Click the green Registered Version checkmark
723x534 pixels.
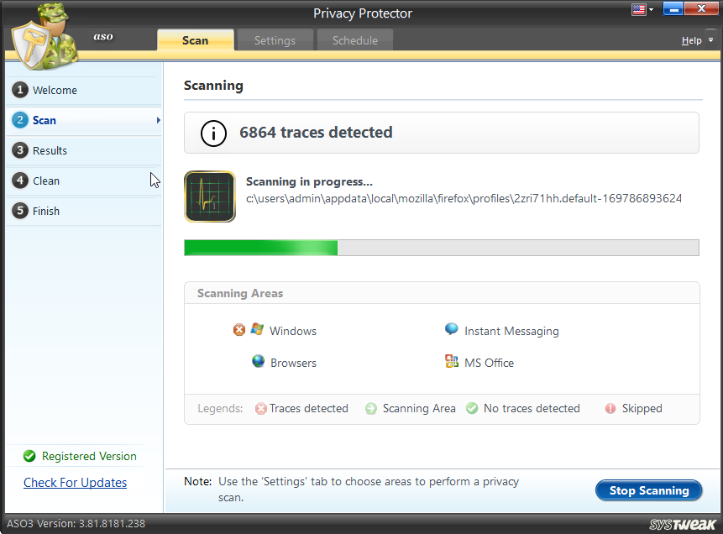click(x=29, y=456)
